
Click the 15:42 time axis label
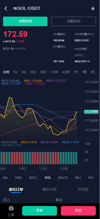click(x=22, y=169)
